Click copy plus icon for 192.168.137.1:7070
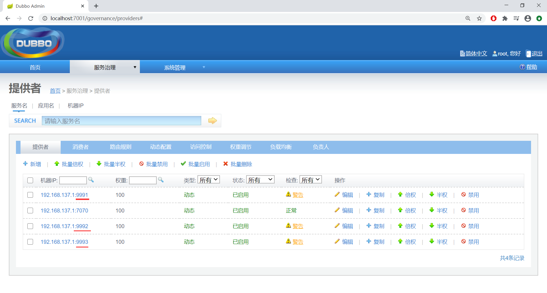 (369, 210)
